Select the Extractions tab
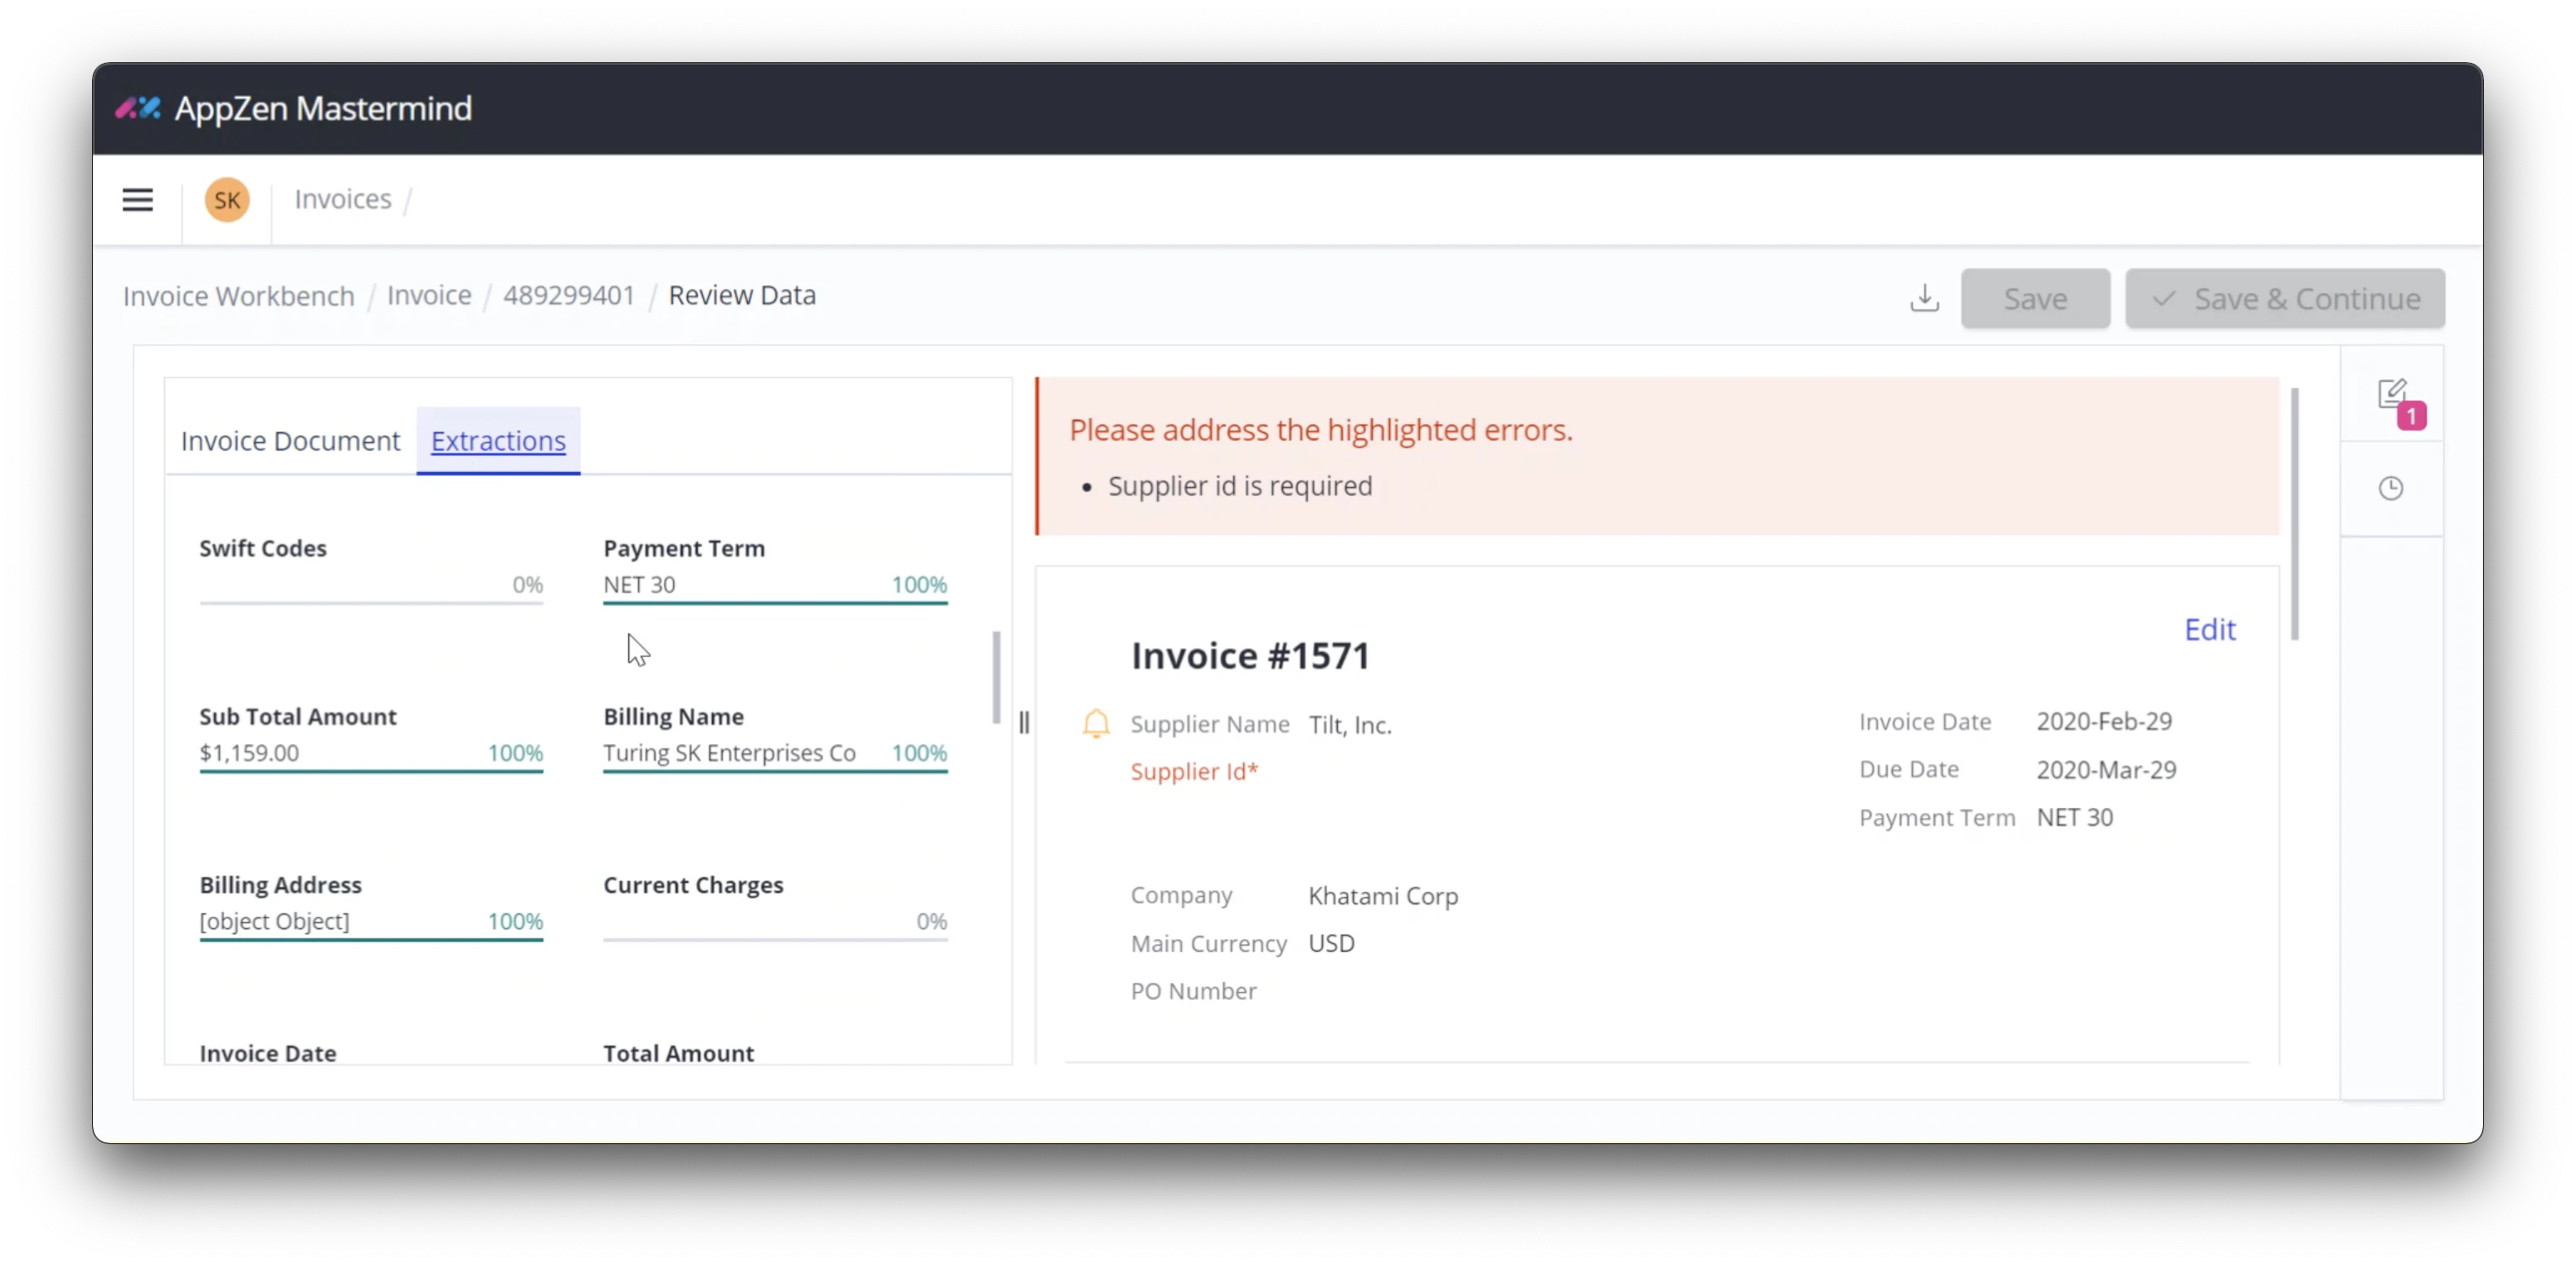2576x1266 pixels. 497,440
